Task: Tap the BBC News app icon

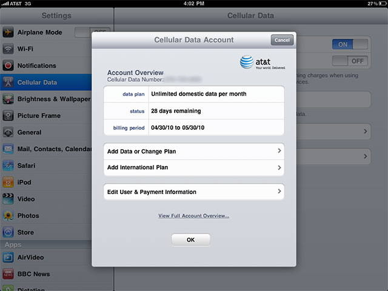Action: (8, 274)
